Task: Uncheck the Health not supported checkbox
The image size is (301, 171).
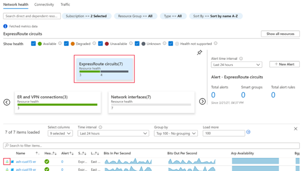Action: point(171,43)
